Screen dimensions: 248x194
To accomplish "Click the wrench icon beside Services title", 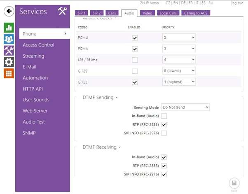I will [x=62, y=11].
